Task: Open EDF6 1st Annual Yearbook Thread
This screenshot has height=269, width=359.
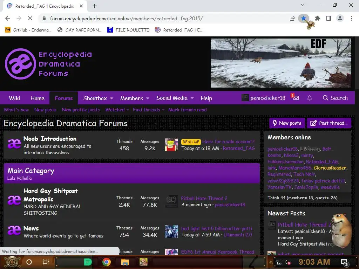Action: tap(217, 252)
